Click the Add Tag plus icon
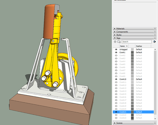Screen dimensions: 158x125 click(115, 42)
